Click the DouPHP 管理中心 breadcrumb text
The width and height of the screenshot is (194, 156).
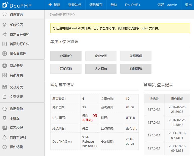(x=62, y=15)
